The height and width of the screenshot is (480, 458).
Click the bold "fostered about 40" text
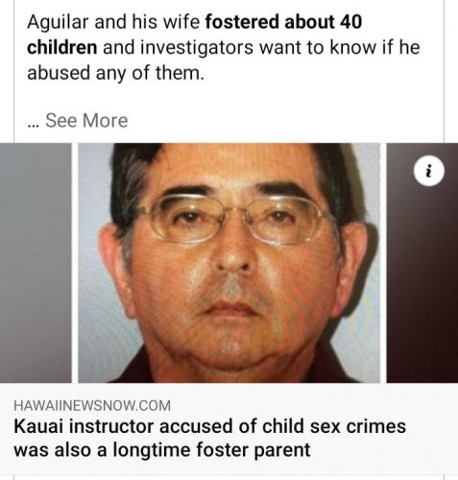pos(283,22)
